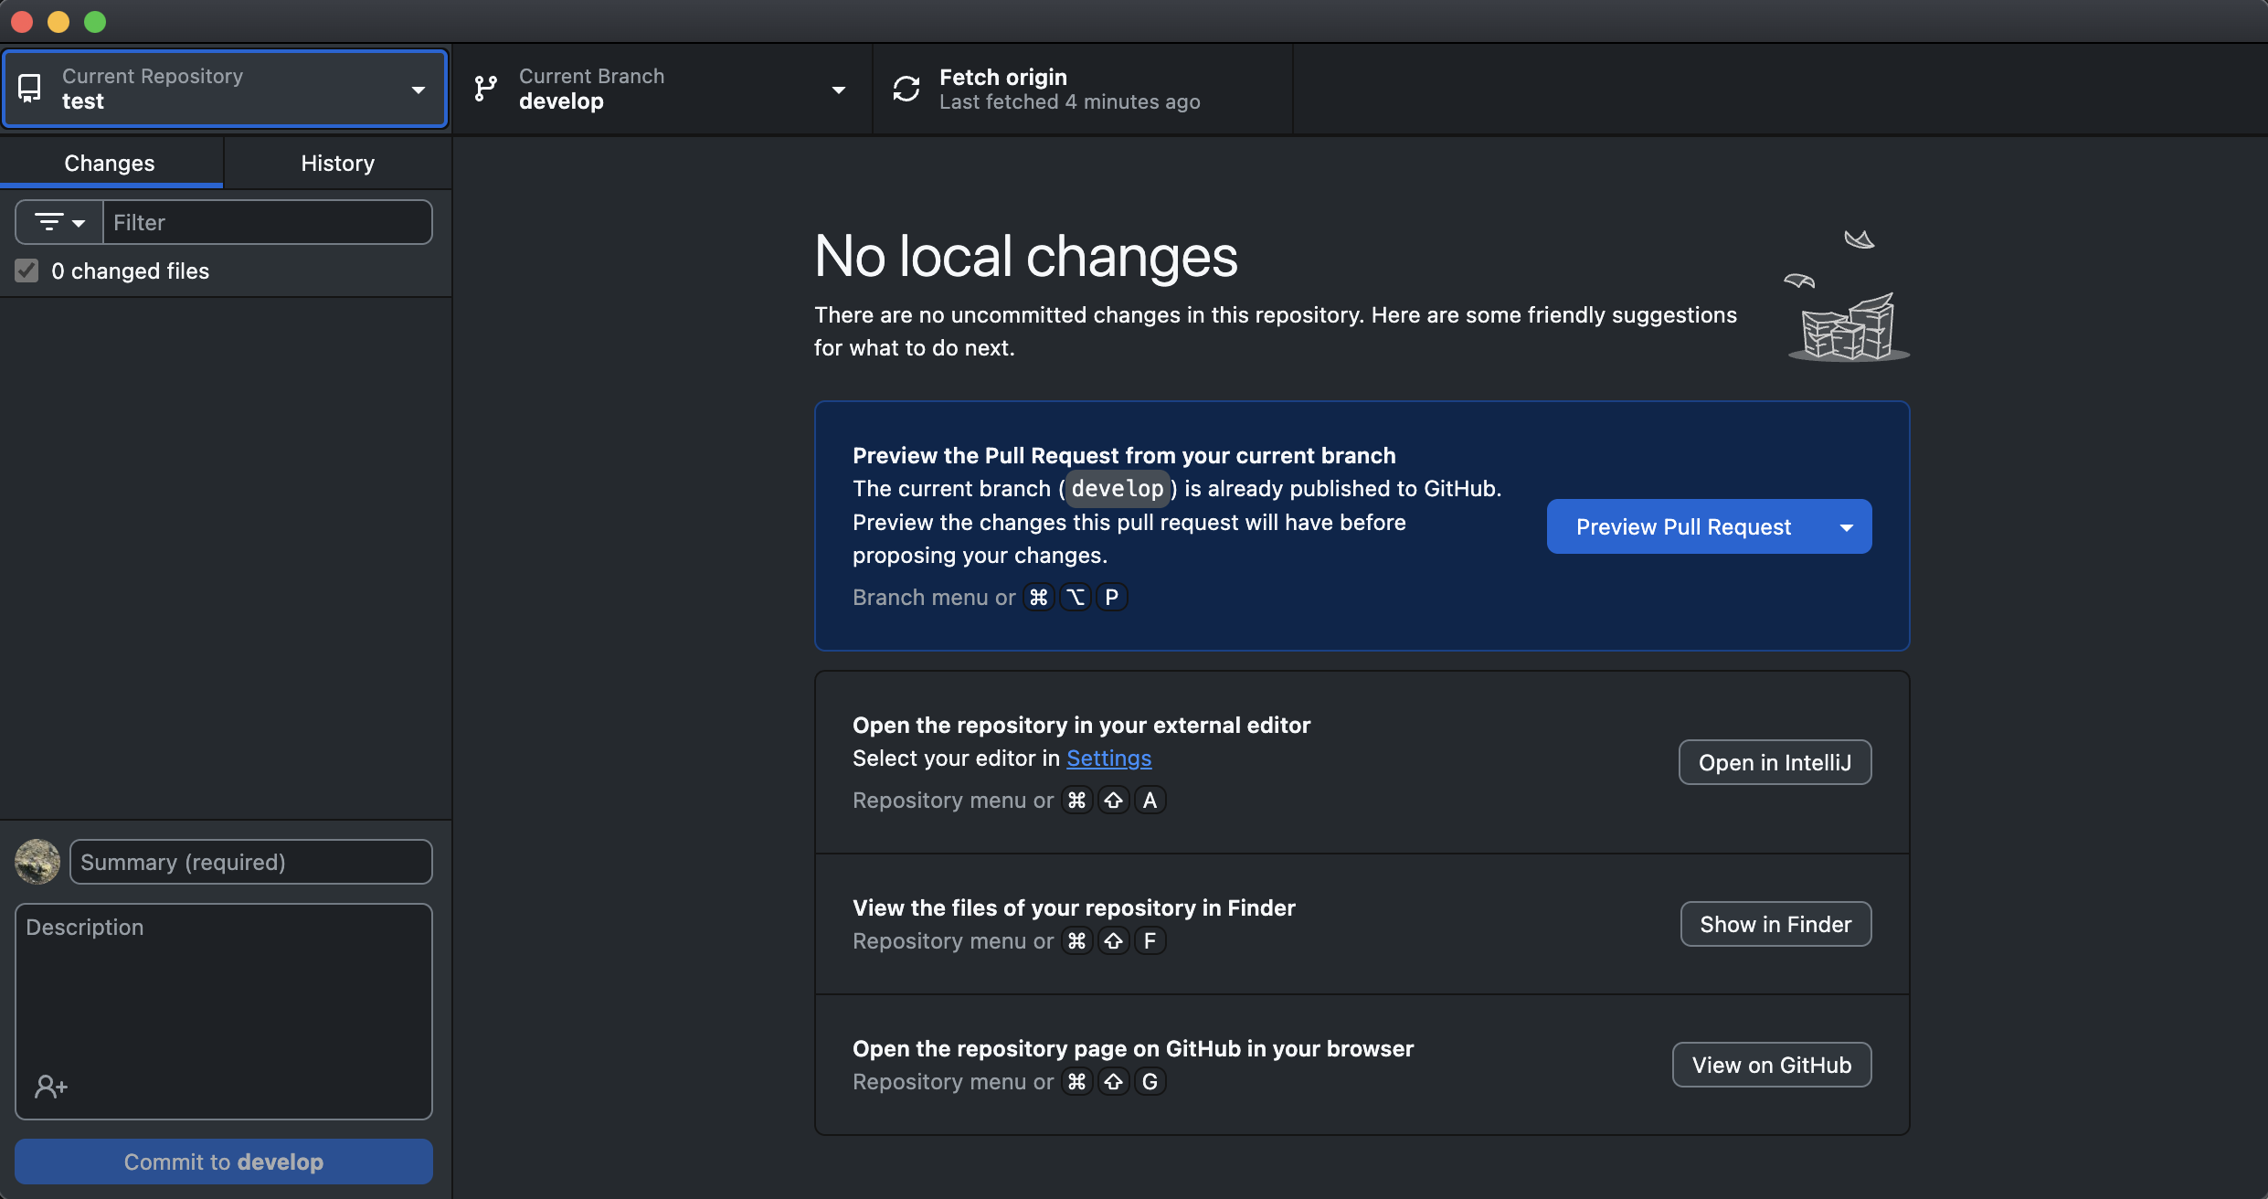Toggle the 0 changed files checkbox

click(26, 271)
